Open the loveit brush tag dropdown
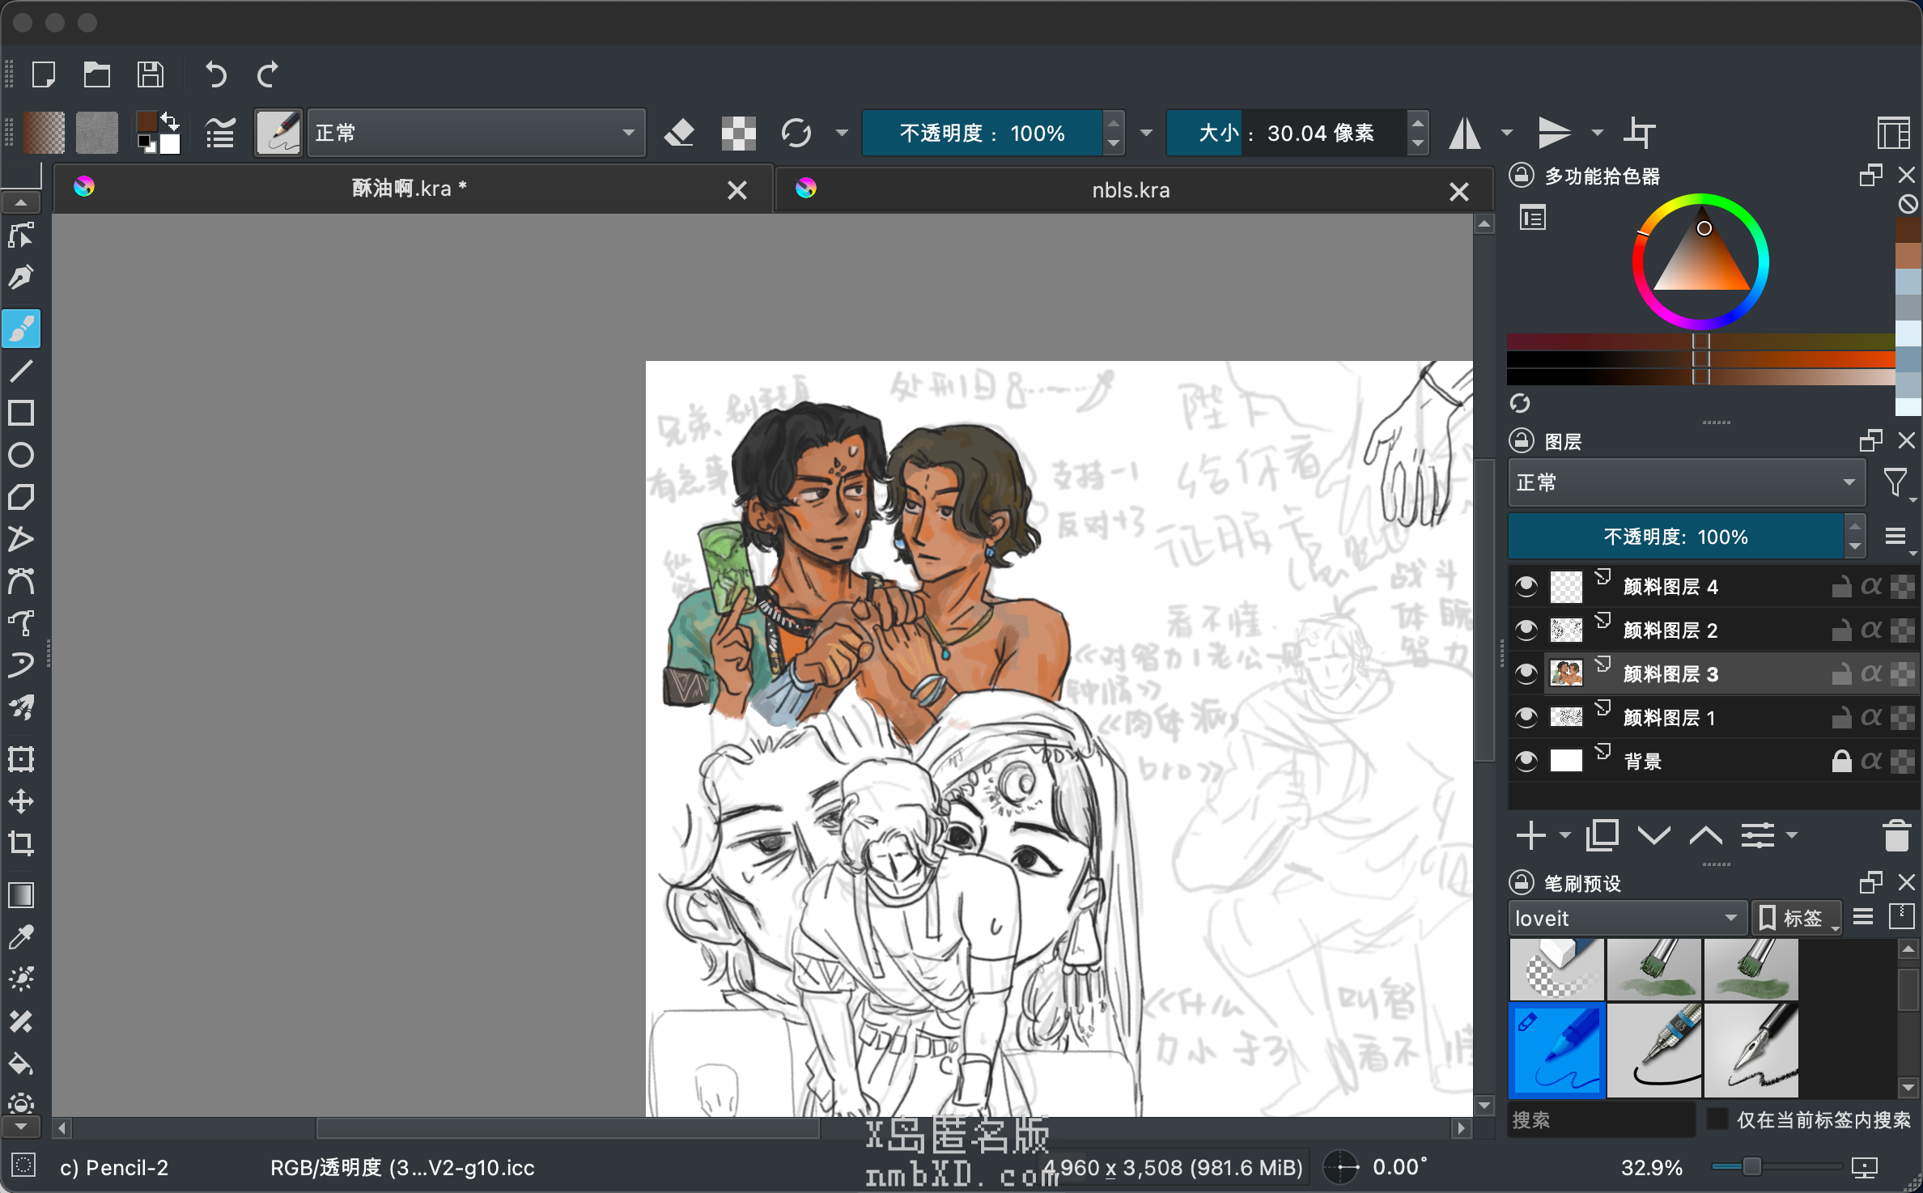The height and width of the screenshot is (1193, 1923). pos(1627,918)
